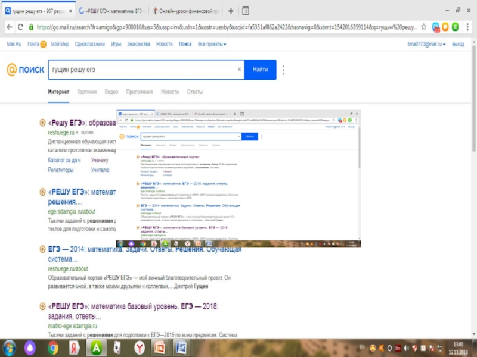Reload the page with the refresh icon
477x357 pixels.
(x=20, y=27)
